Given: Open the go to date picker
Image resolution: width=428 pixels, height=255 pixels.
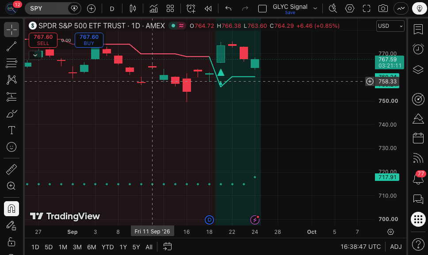Looking at the screenshot, I should 167,247.
